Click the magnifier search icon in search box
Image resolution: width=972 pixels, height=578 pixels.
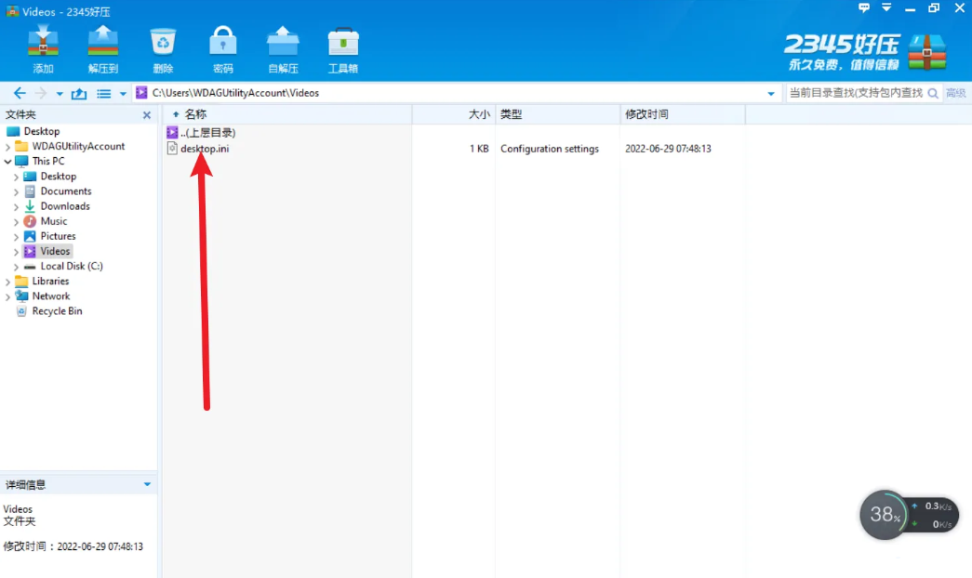pyautogui.click(x=931, y=93)
